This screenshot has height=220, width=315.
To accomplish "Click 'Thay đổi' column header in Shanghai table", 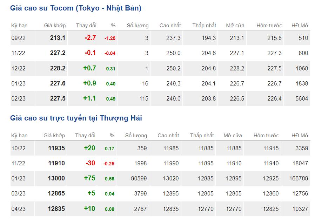I will pyautogui.click(x=85, y=136).
